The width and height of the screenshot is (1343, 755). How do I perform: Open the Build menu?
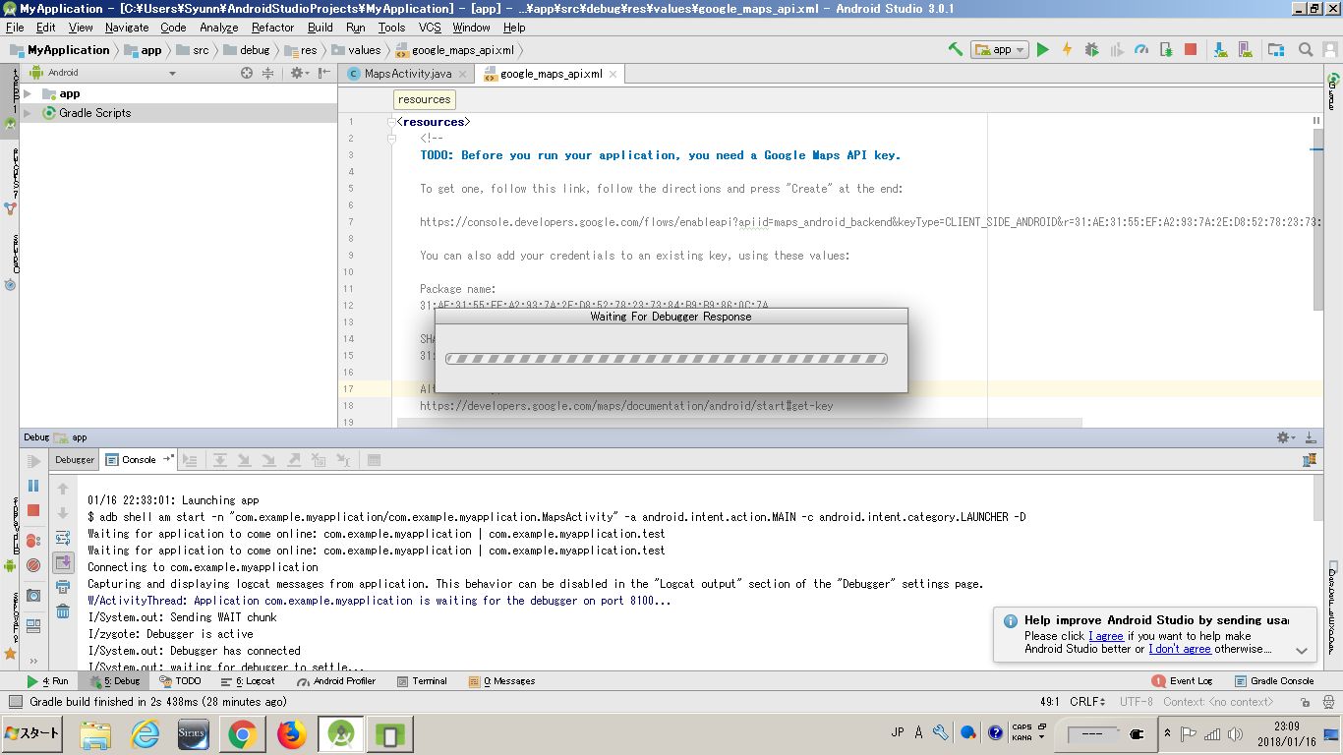(x=321, y=28)
